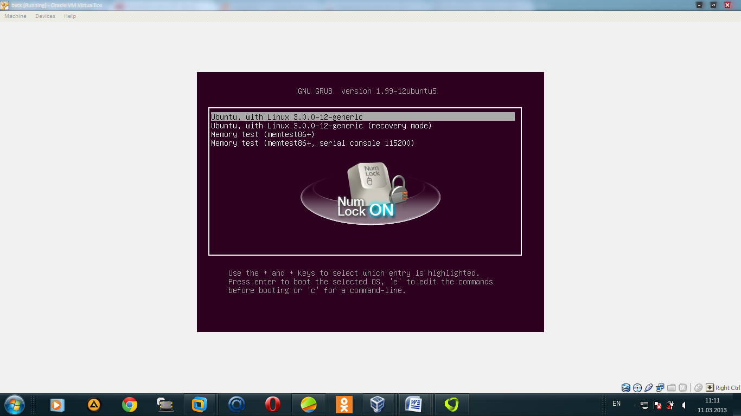Launch Opera browser from the taskbar
Image resolution: width=741 pixels, height=416 pixels.
[272, 405]
